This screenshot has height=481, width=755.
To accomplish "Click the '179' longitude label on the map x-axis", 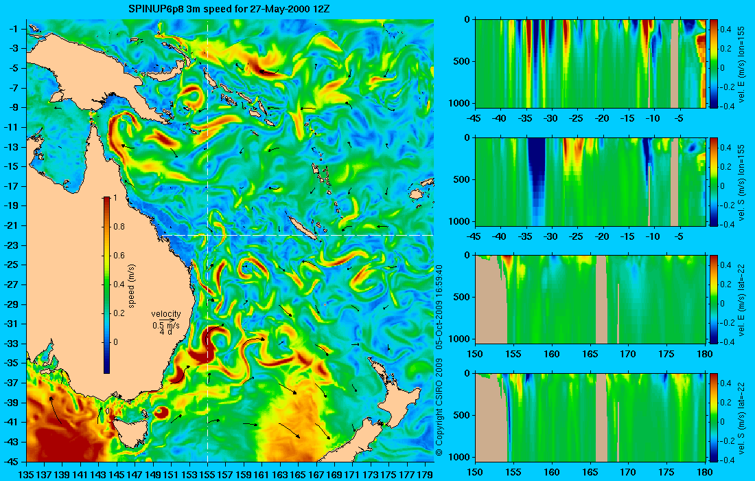I will (425, 475).
